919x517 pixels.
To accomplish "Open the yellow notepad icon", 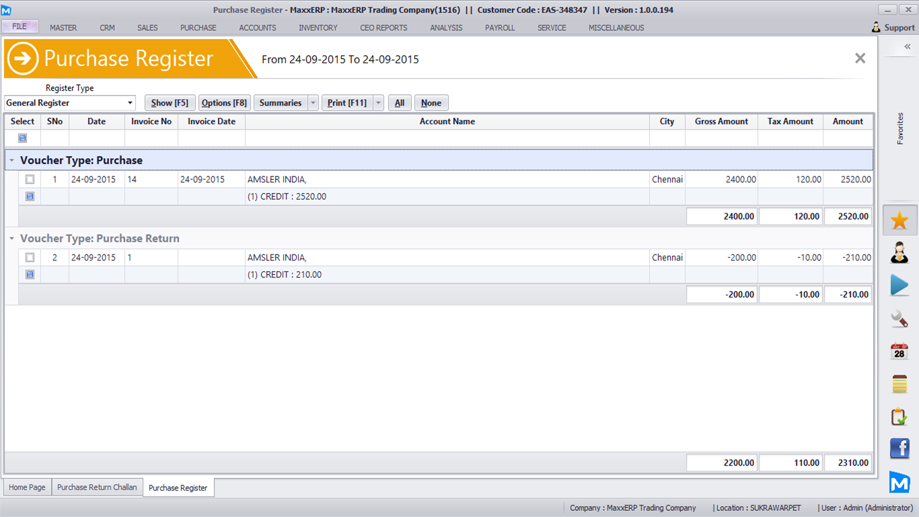I will point(899,384).
